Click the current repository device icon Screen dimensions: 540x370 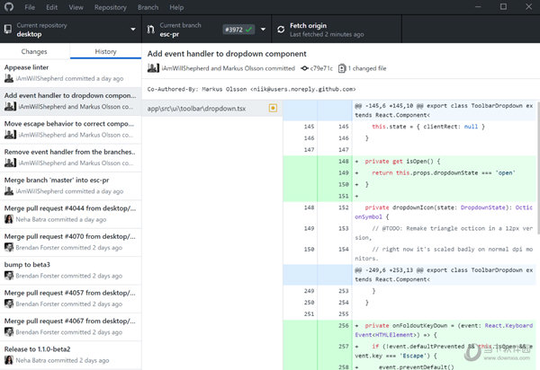[9, 30]
